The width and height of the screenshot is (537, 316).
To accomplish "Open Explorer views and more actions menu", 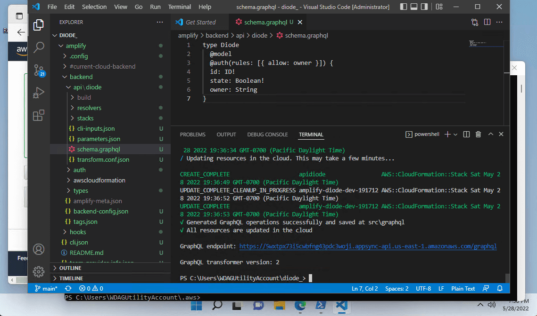I will (x=160, y=22).
